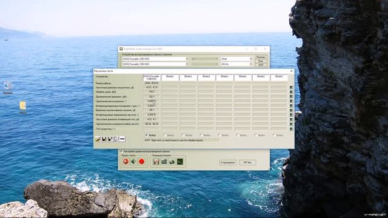Viewport: 388px width, 218px height.
Task: Select second [Empty] result slot header
Action: tap(170, 78)
